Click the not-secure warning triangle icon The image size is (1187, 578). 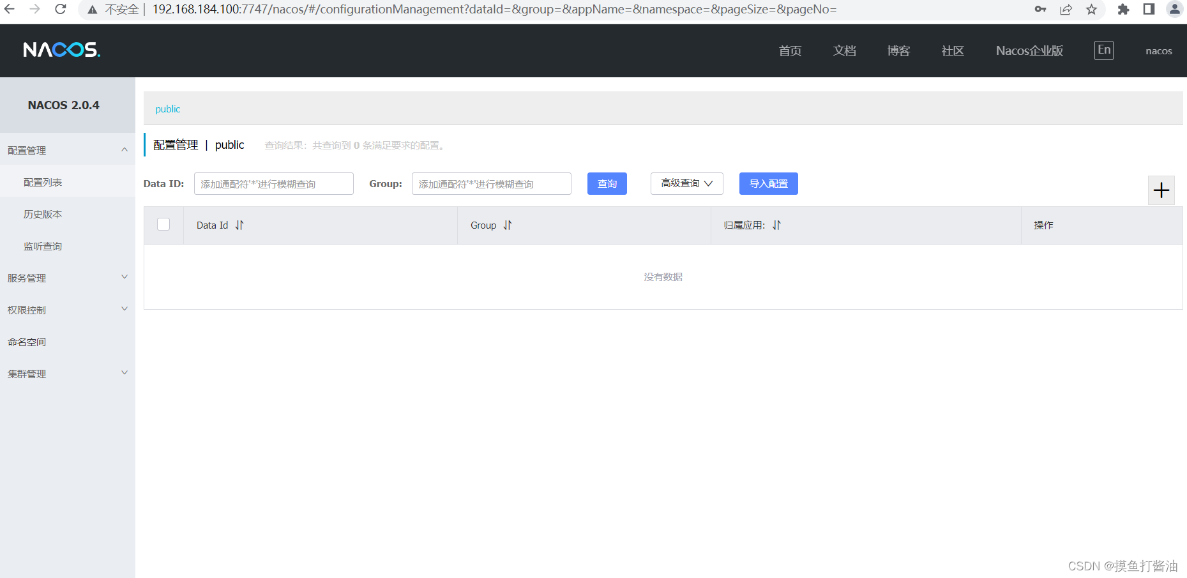coord(93,10)
